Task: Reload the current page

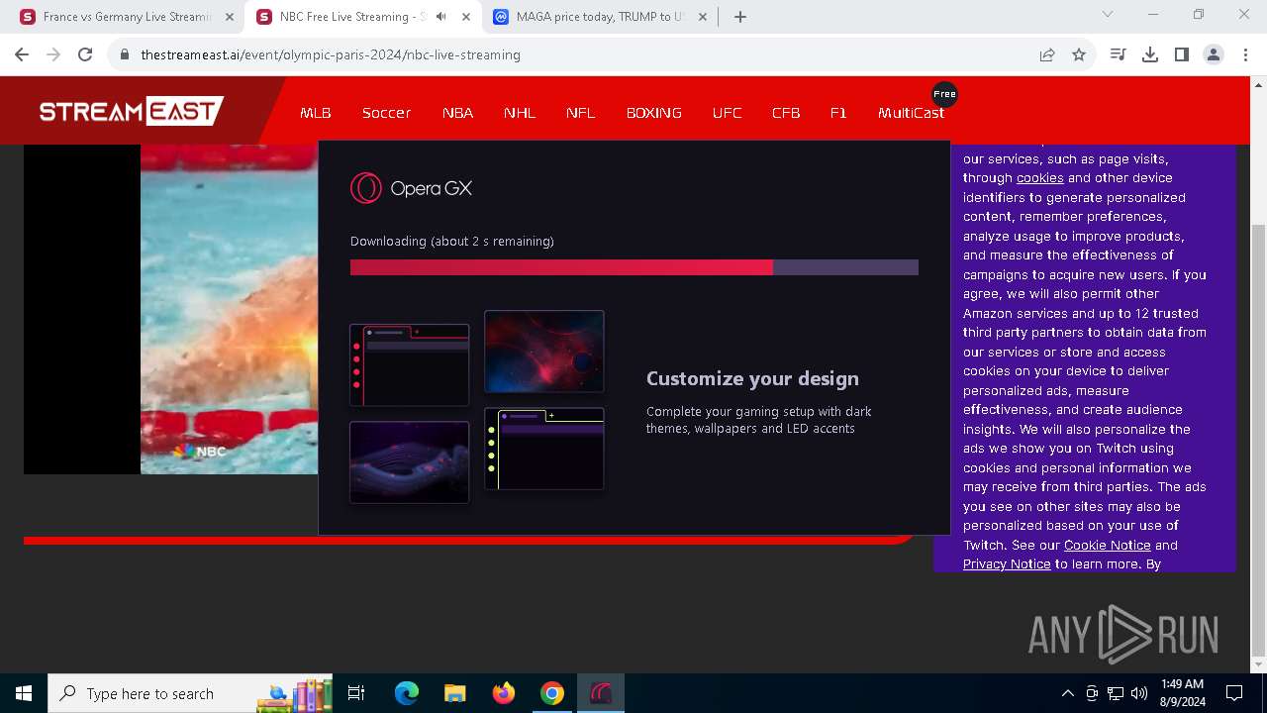Action: [x=85, y=54]
